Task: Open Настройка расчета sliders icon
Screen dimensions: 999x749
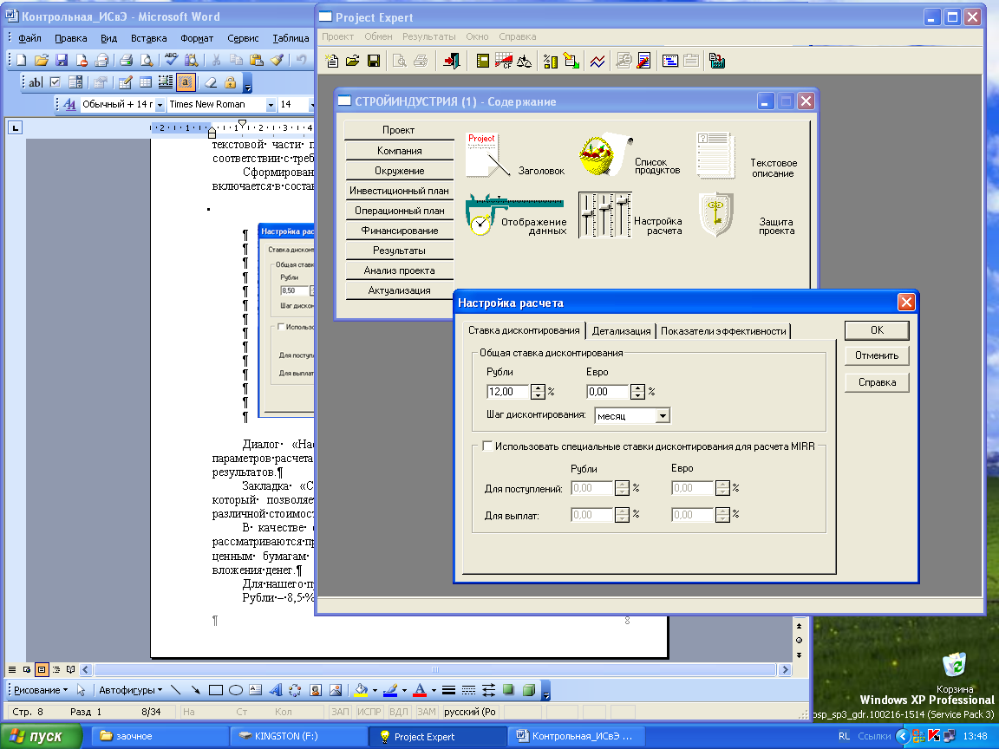Action: pyautogui.click(x=604, y=215)
